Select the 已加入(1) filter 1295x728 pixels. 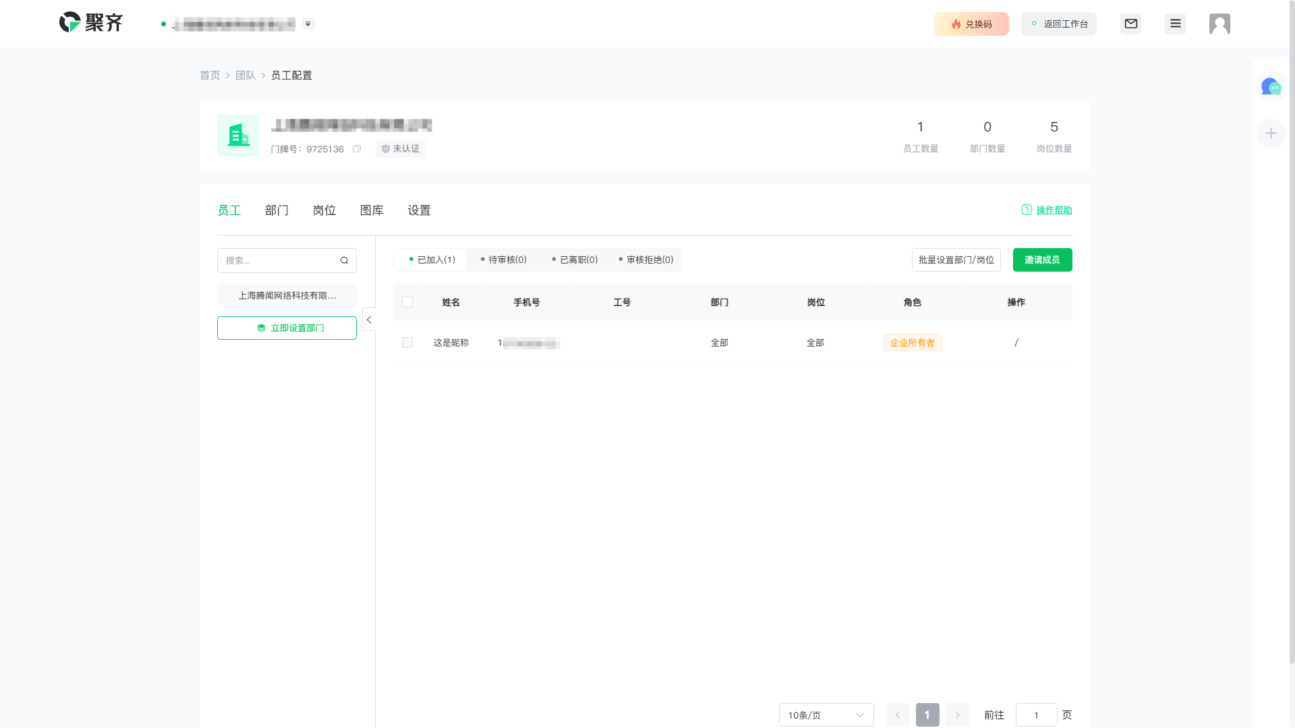(432, 260)
